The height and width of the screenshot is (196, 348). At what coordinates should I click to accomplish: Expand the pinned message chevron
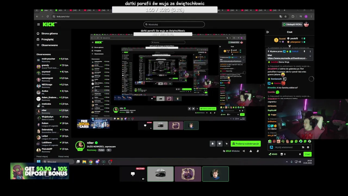pos(310,56)
